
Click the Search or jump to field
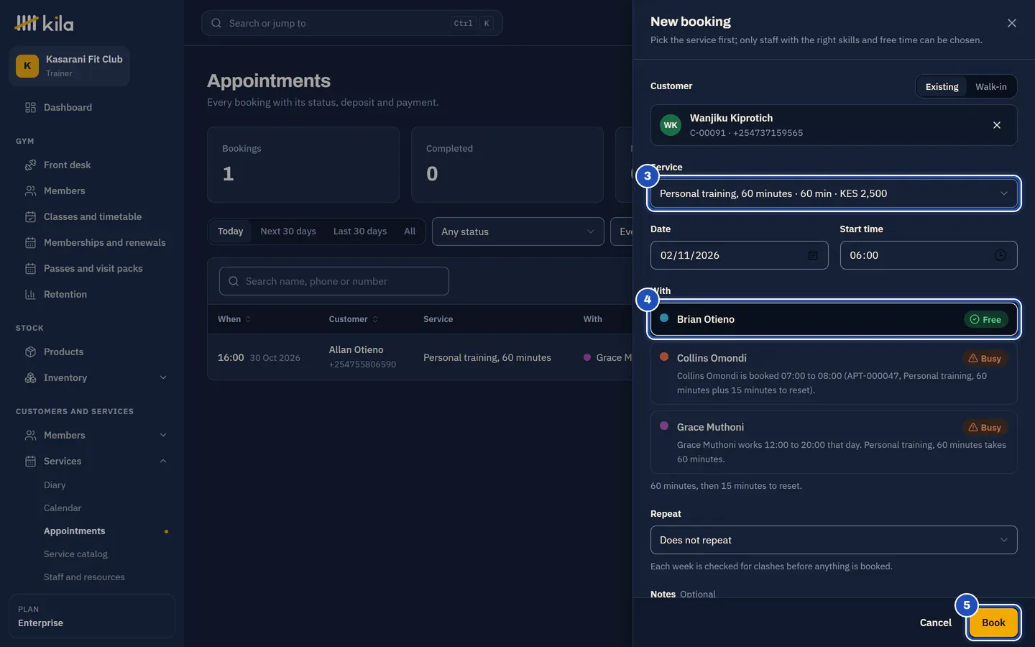tap(352, 23)
